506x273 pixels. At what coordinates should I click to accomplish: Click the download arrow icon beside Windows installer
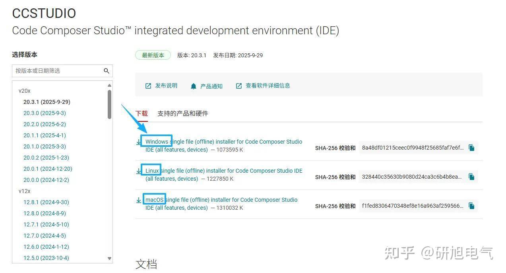[x=139, y=142]
